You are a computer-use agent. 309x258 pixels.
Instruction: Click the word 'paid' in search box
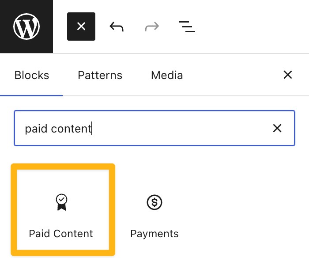[x=36, y=129]
